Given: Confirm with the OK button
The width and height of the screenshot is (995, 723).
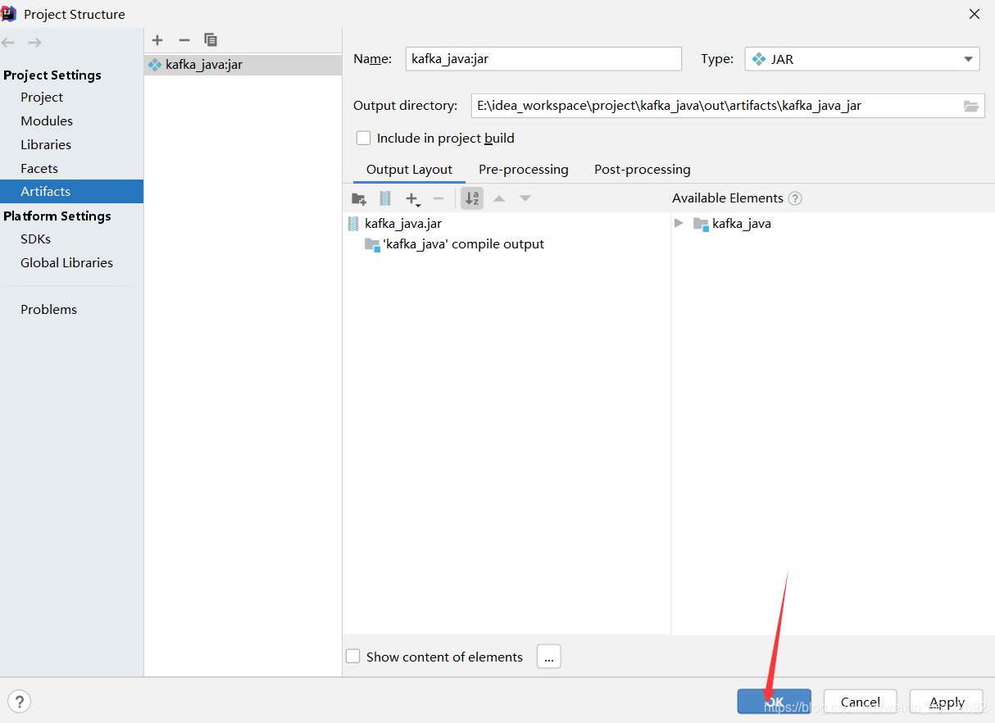Looking at the screenshot, I should [775, 702].
